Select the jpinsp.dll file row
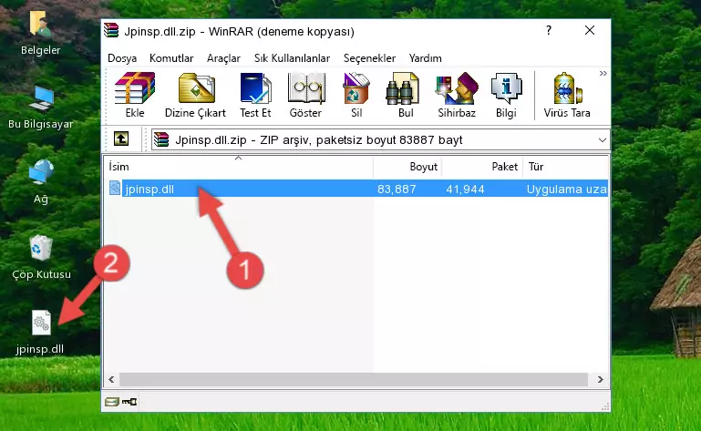Screen dimensions: 701x431 pos(356,189)
